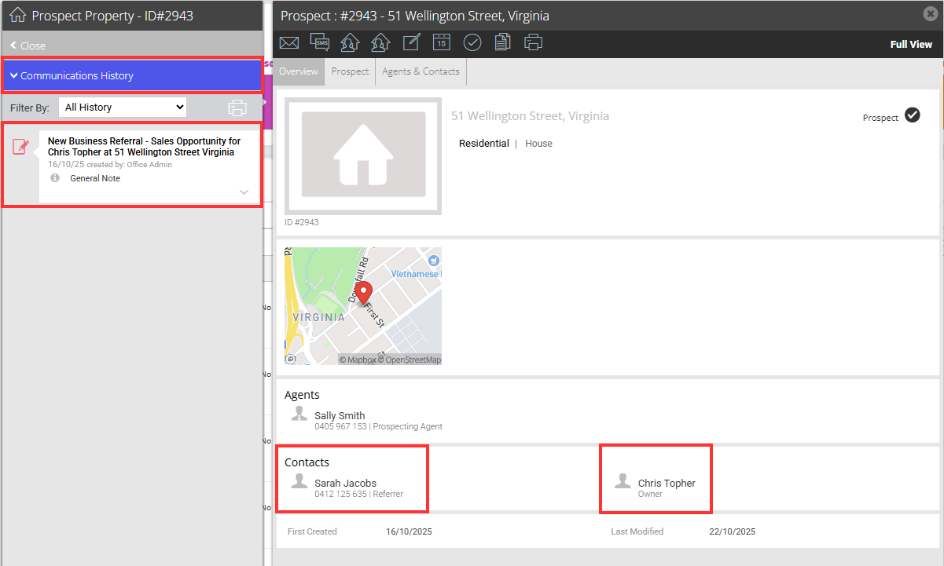Toggle the Prospect status checkmark

point(912,115)
